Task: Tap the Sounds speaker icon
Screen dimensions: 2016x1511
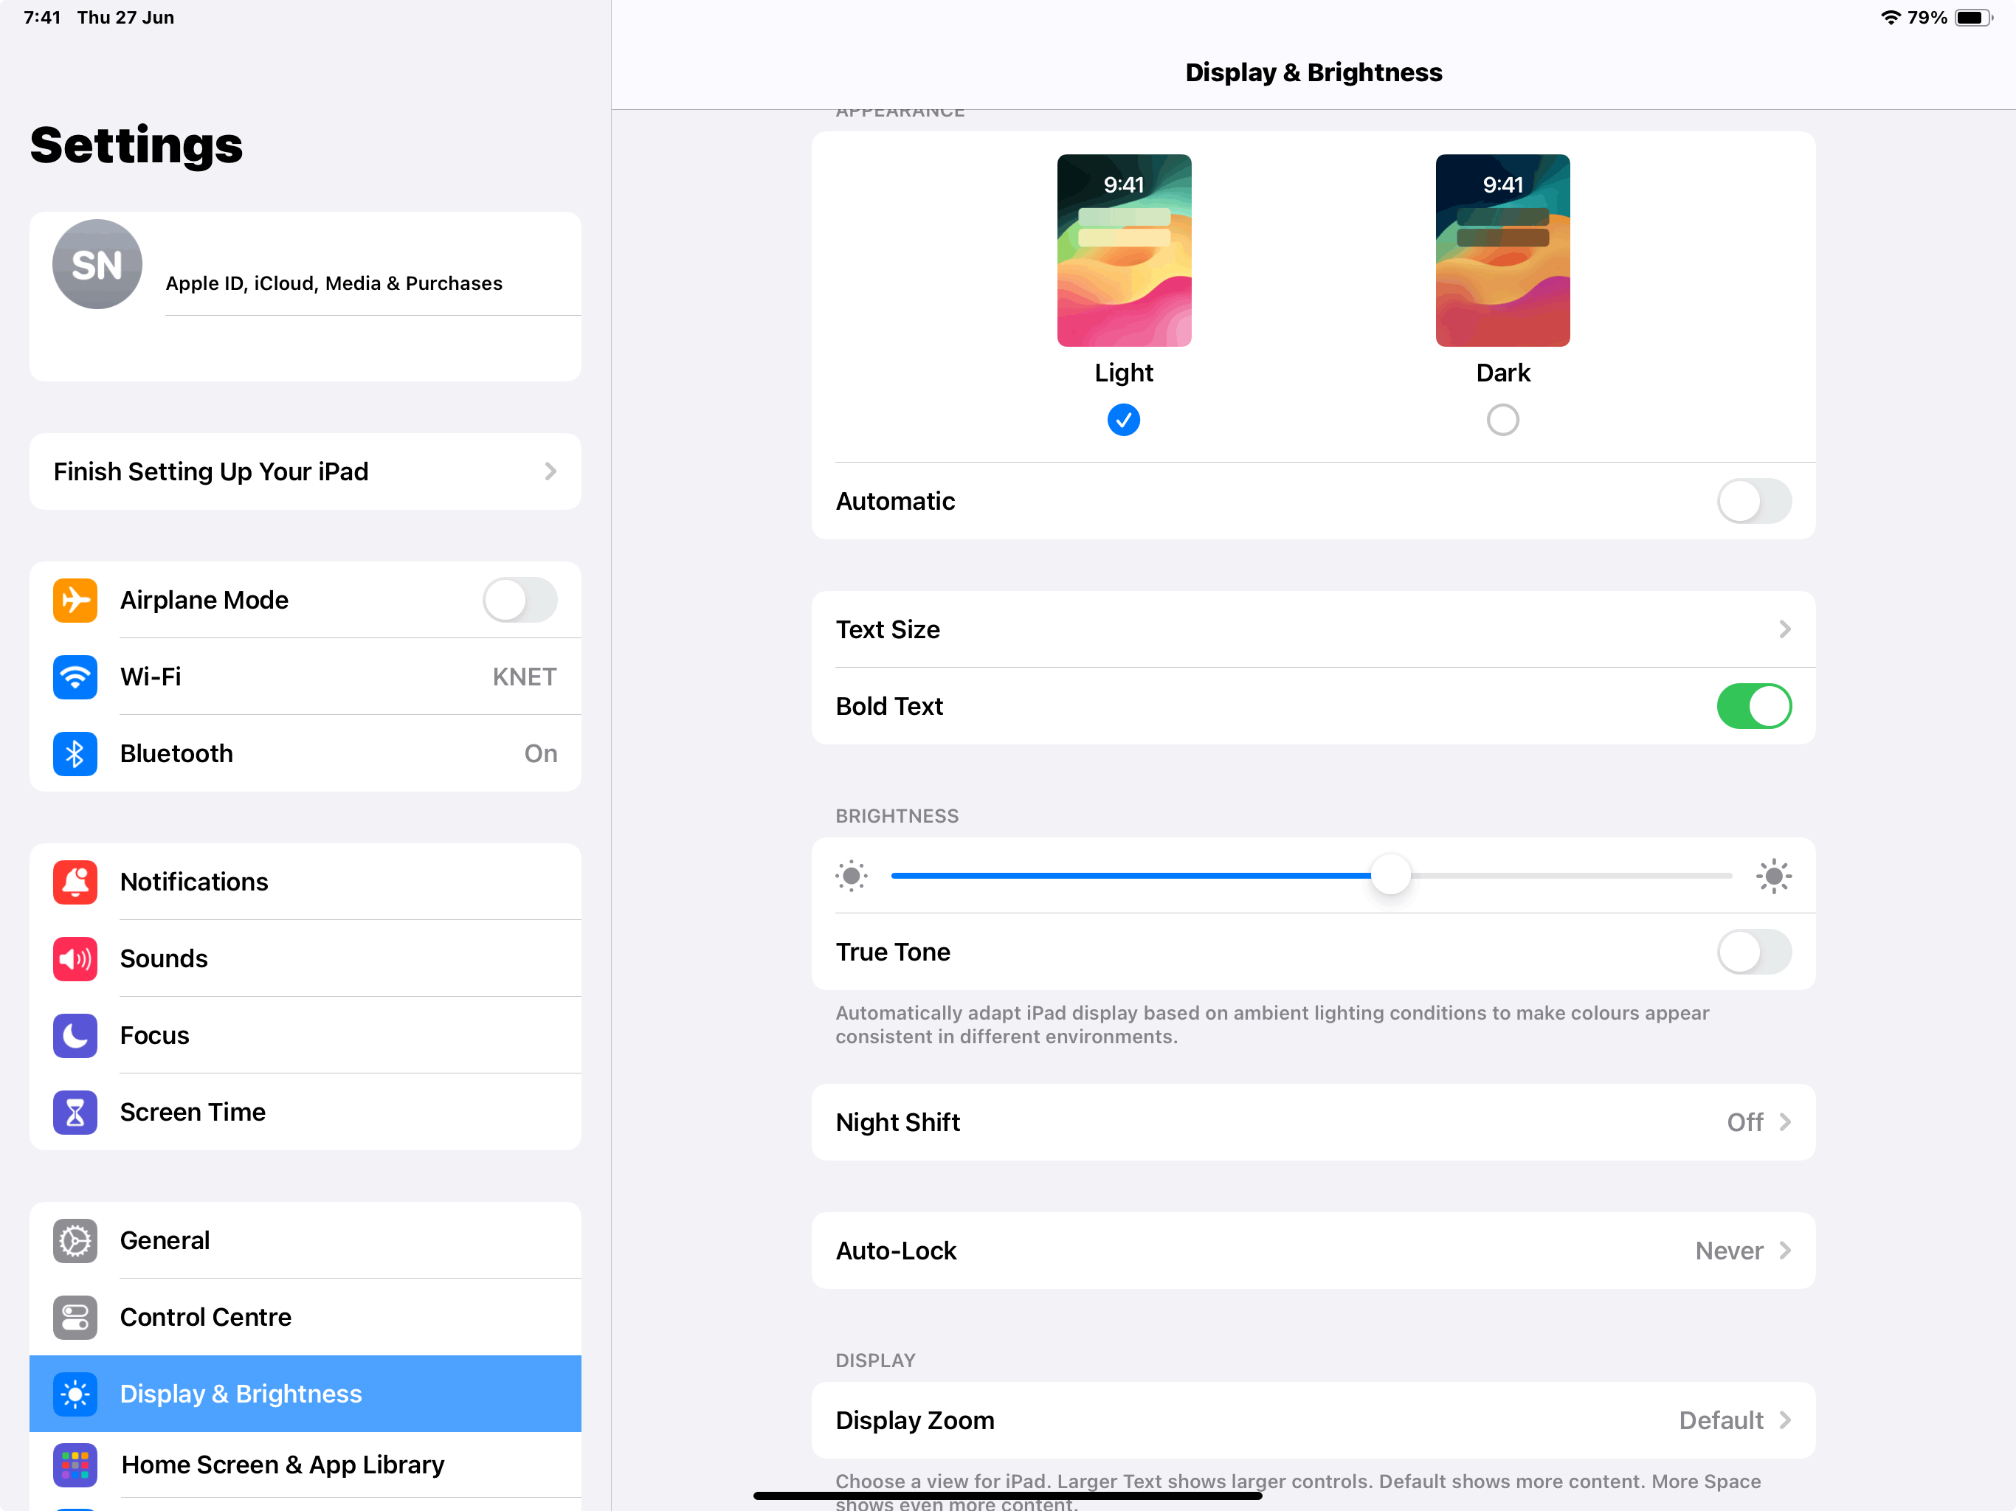Action: coord(75,958)
